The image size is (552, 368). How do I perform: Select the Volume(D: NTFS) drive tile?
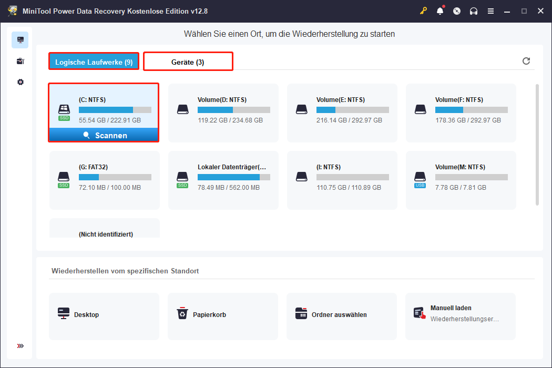[x=222, y=113]
